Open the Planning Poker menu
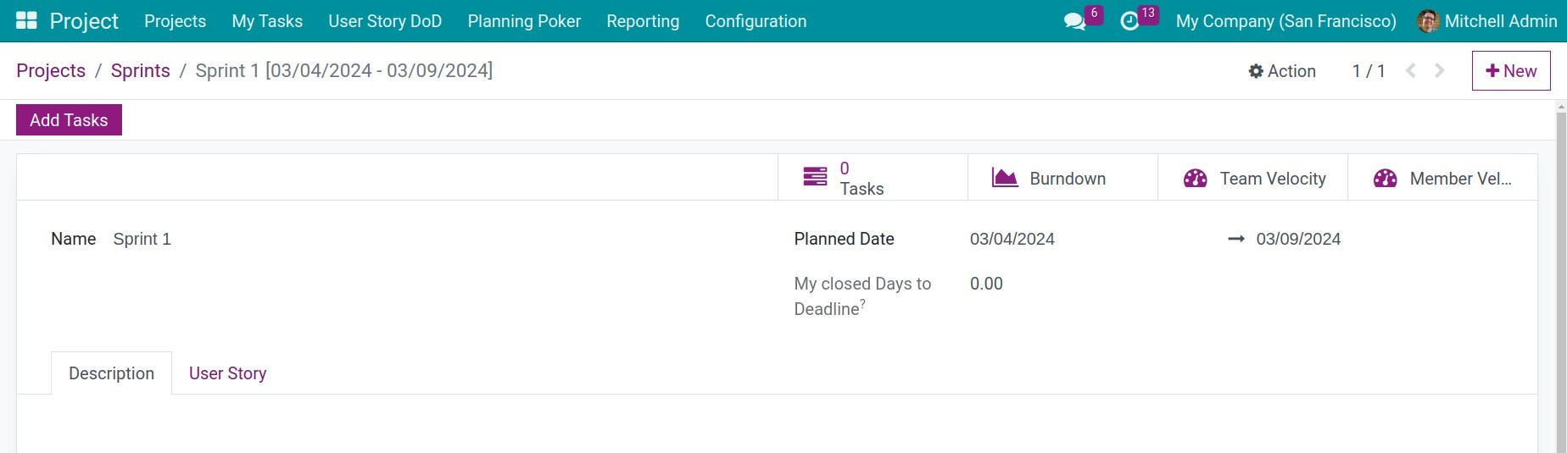Viewport: 1567px width, 453px height. pyautogui.click(x=524, y=21)
